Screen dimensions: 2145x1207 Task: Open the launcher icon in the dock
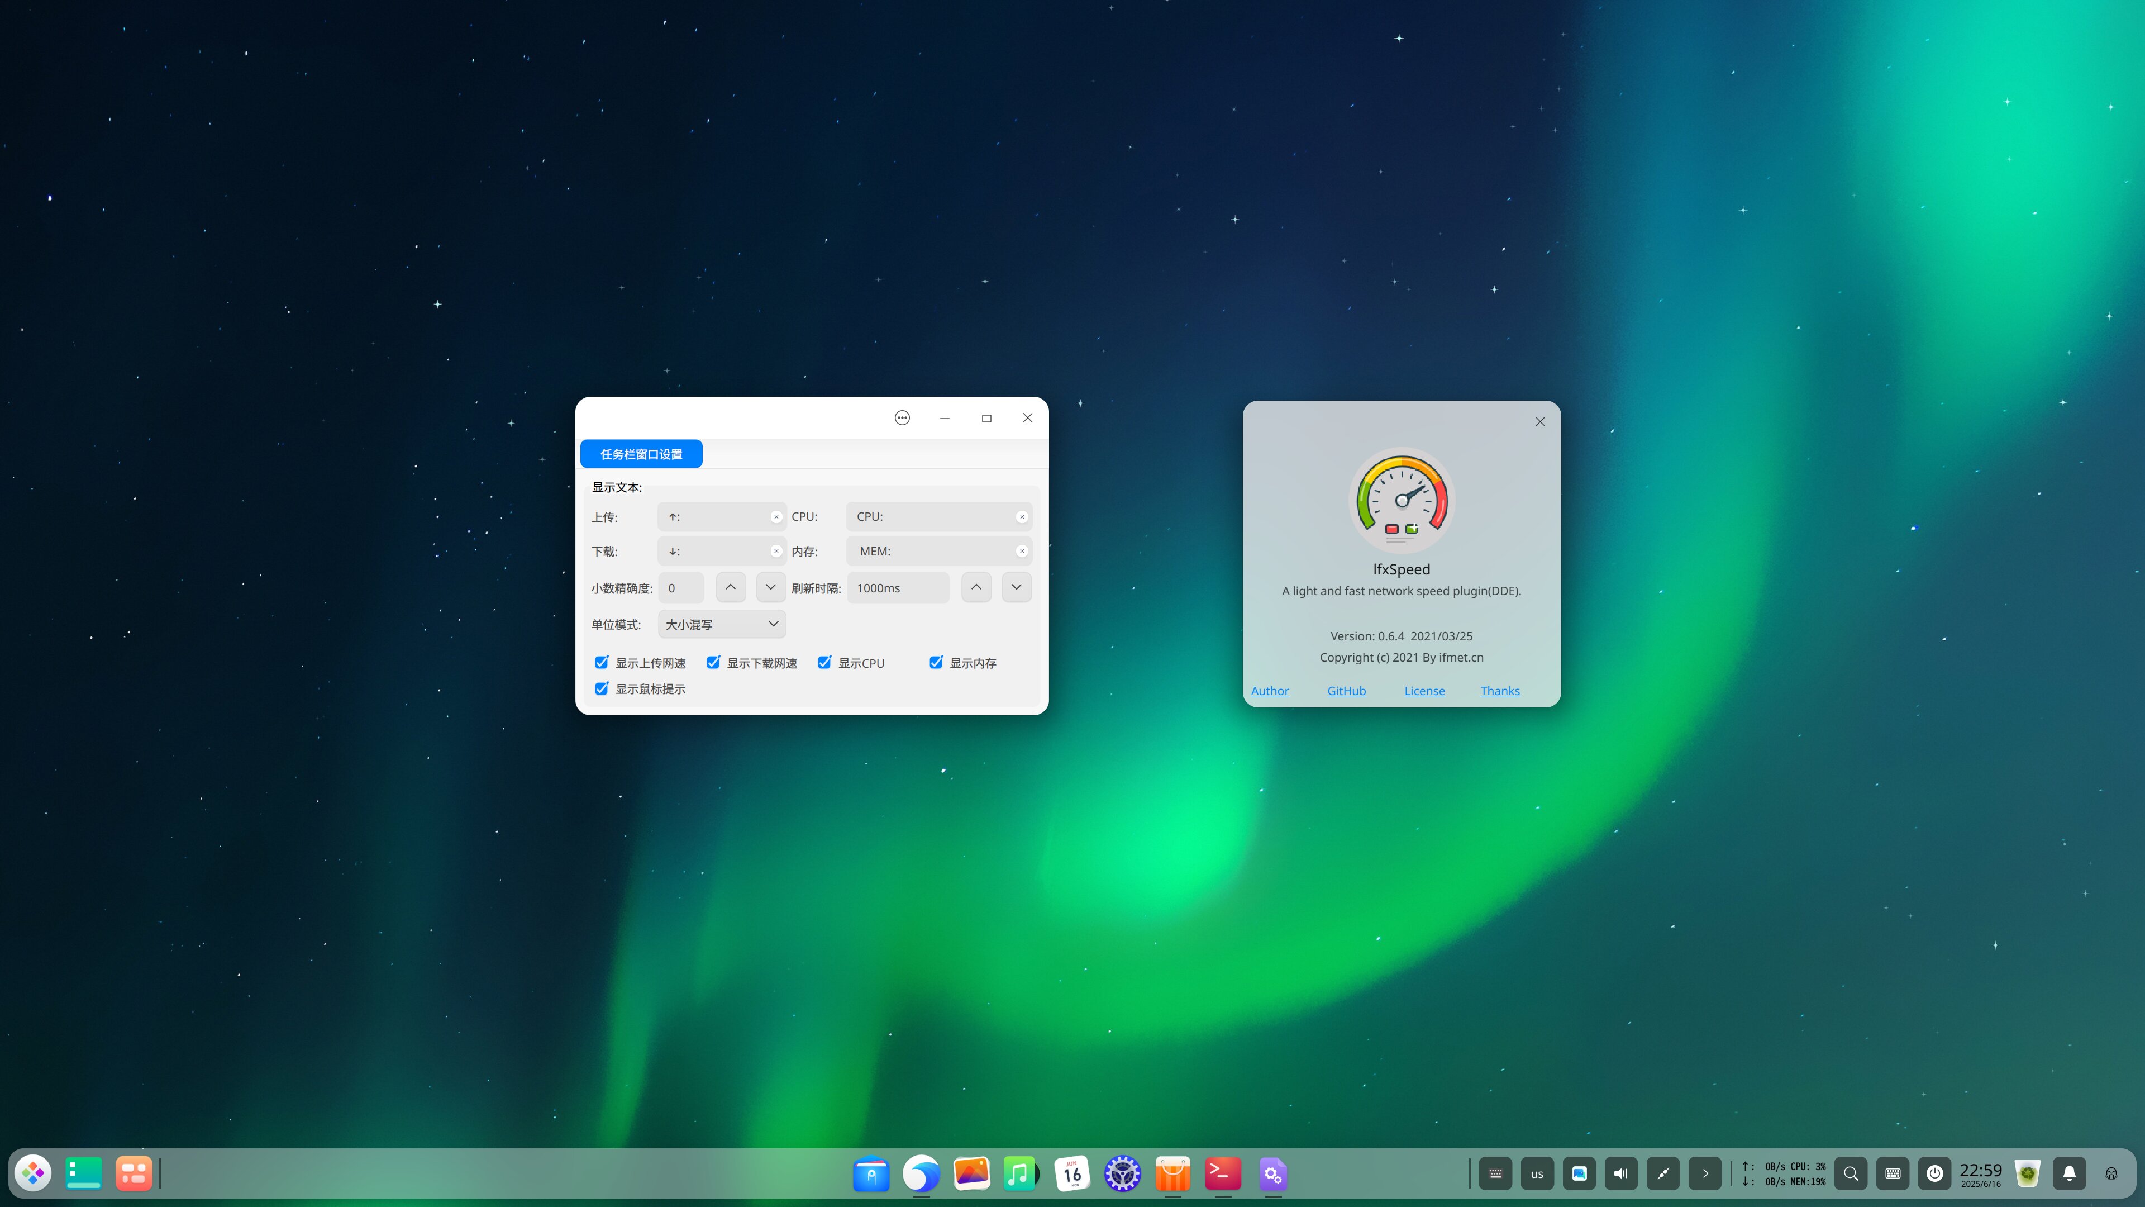coord(34,1173)
